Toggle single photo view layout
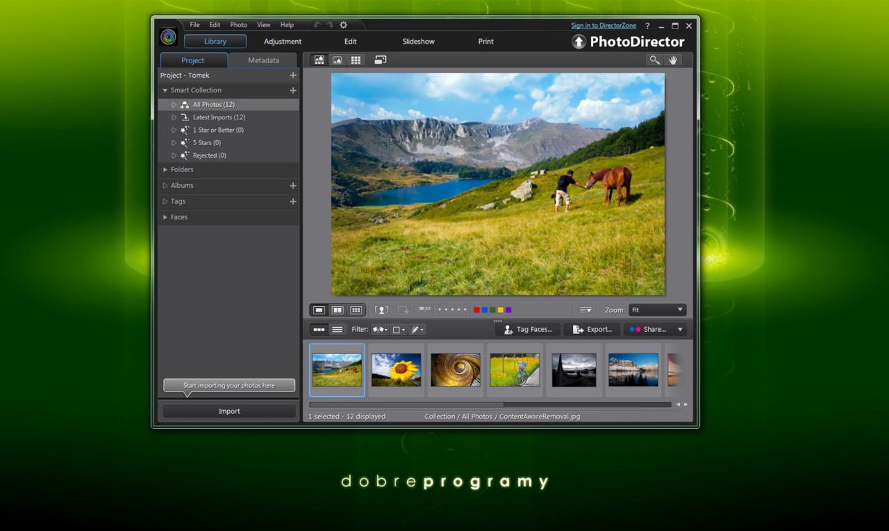889x531 pixels. [319, 310]
